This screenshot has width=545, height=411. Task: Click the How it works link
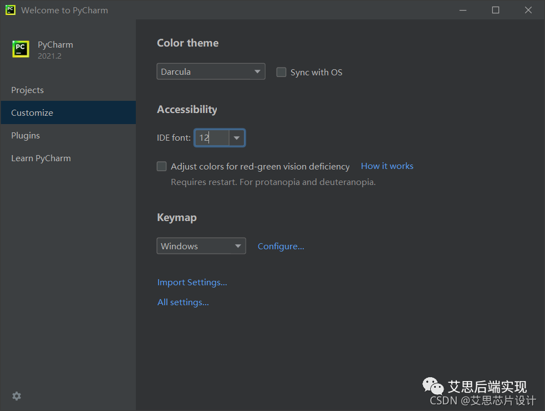point(387,166)
